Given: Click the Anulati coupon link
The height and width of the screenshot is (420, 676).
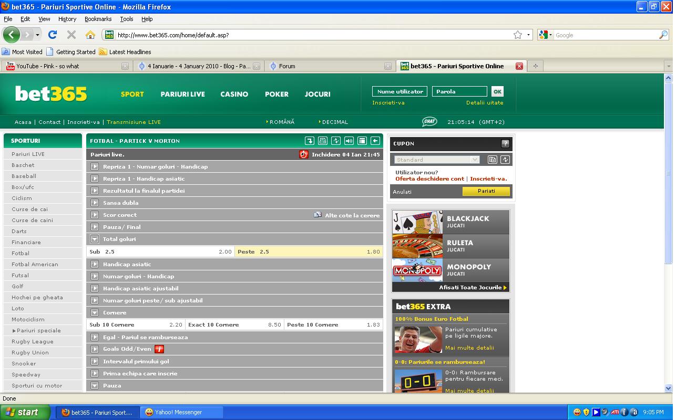Looking at the screenshot, I should coord(403,192).
